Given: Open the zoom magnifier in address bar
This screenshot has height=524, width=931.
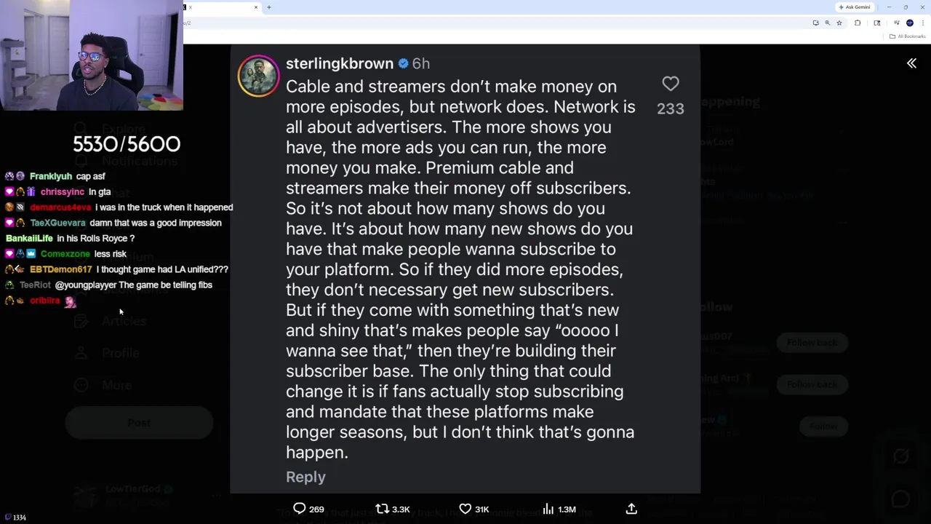Looking at the screenshot, I should [827, 23].
